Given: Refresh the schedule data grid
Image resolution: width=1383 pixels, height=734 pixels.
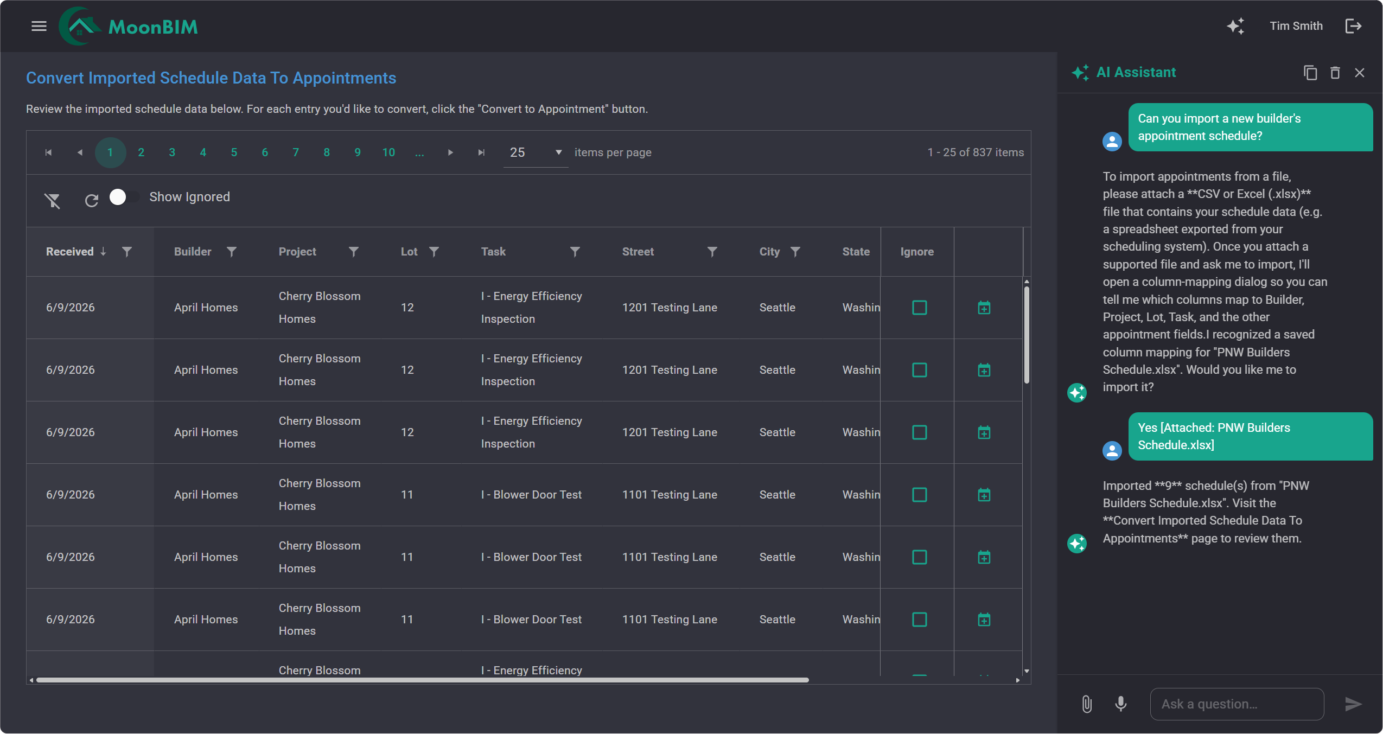Looking at the screenshot, I should point(92,201).
